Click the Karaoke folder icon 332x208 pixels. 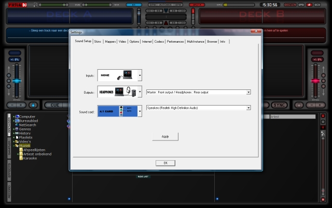tap(21, 158)
